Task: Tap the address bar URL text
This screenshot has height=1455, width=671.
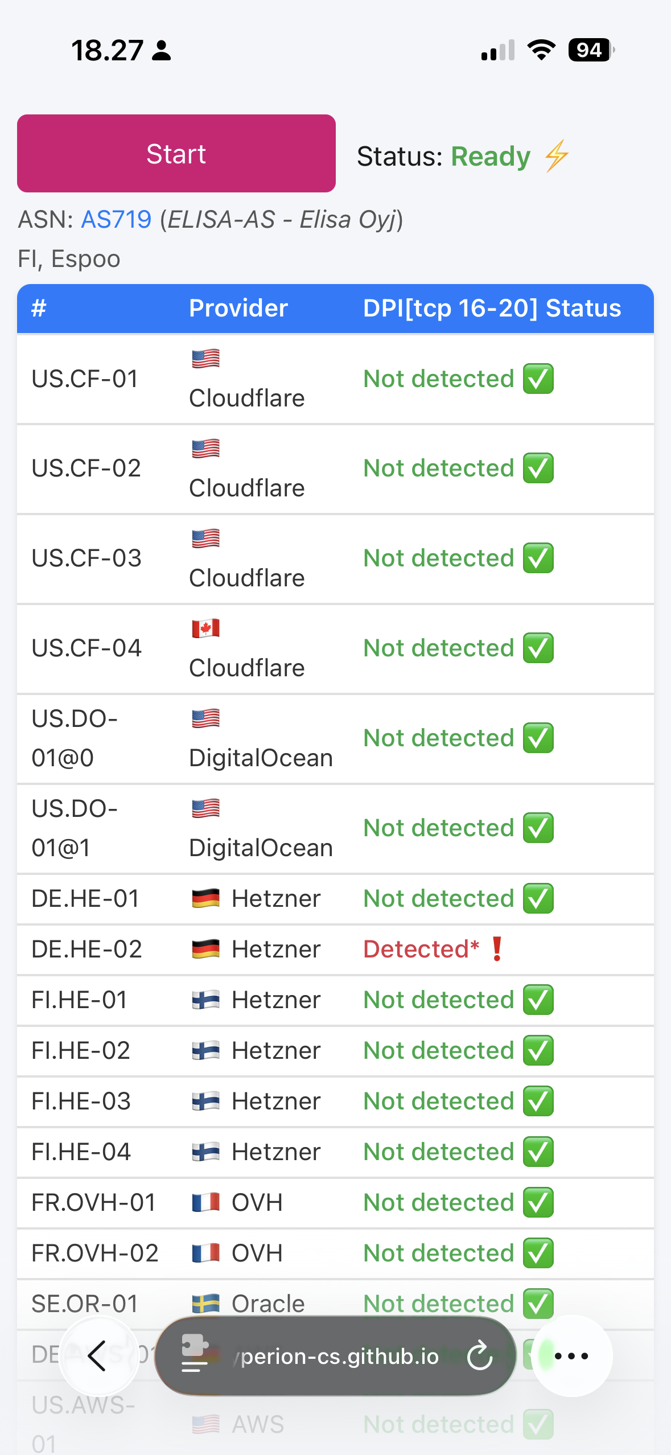Action: click(340, 1357)
